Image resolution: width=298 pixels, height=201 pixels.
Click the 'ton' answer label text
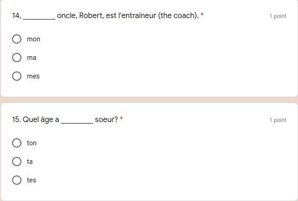[x=32, y=143]
